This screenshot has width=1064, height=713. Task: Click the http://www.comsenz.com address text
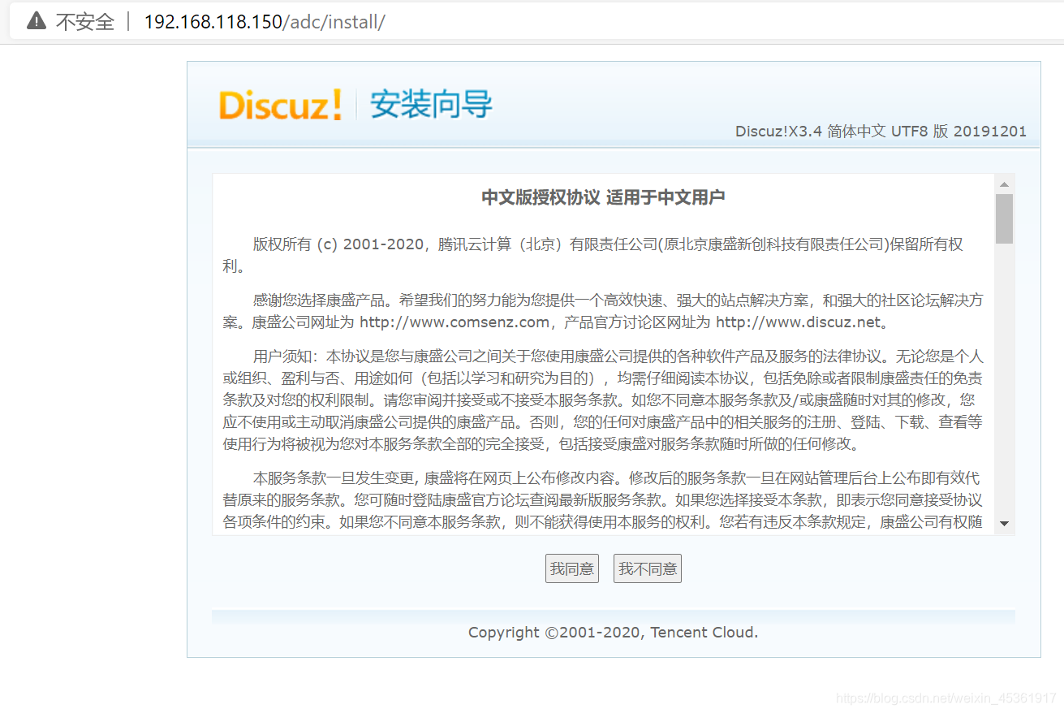pos(454,322)
